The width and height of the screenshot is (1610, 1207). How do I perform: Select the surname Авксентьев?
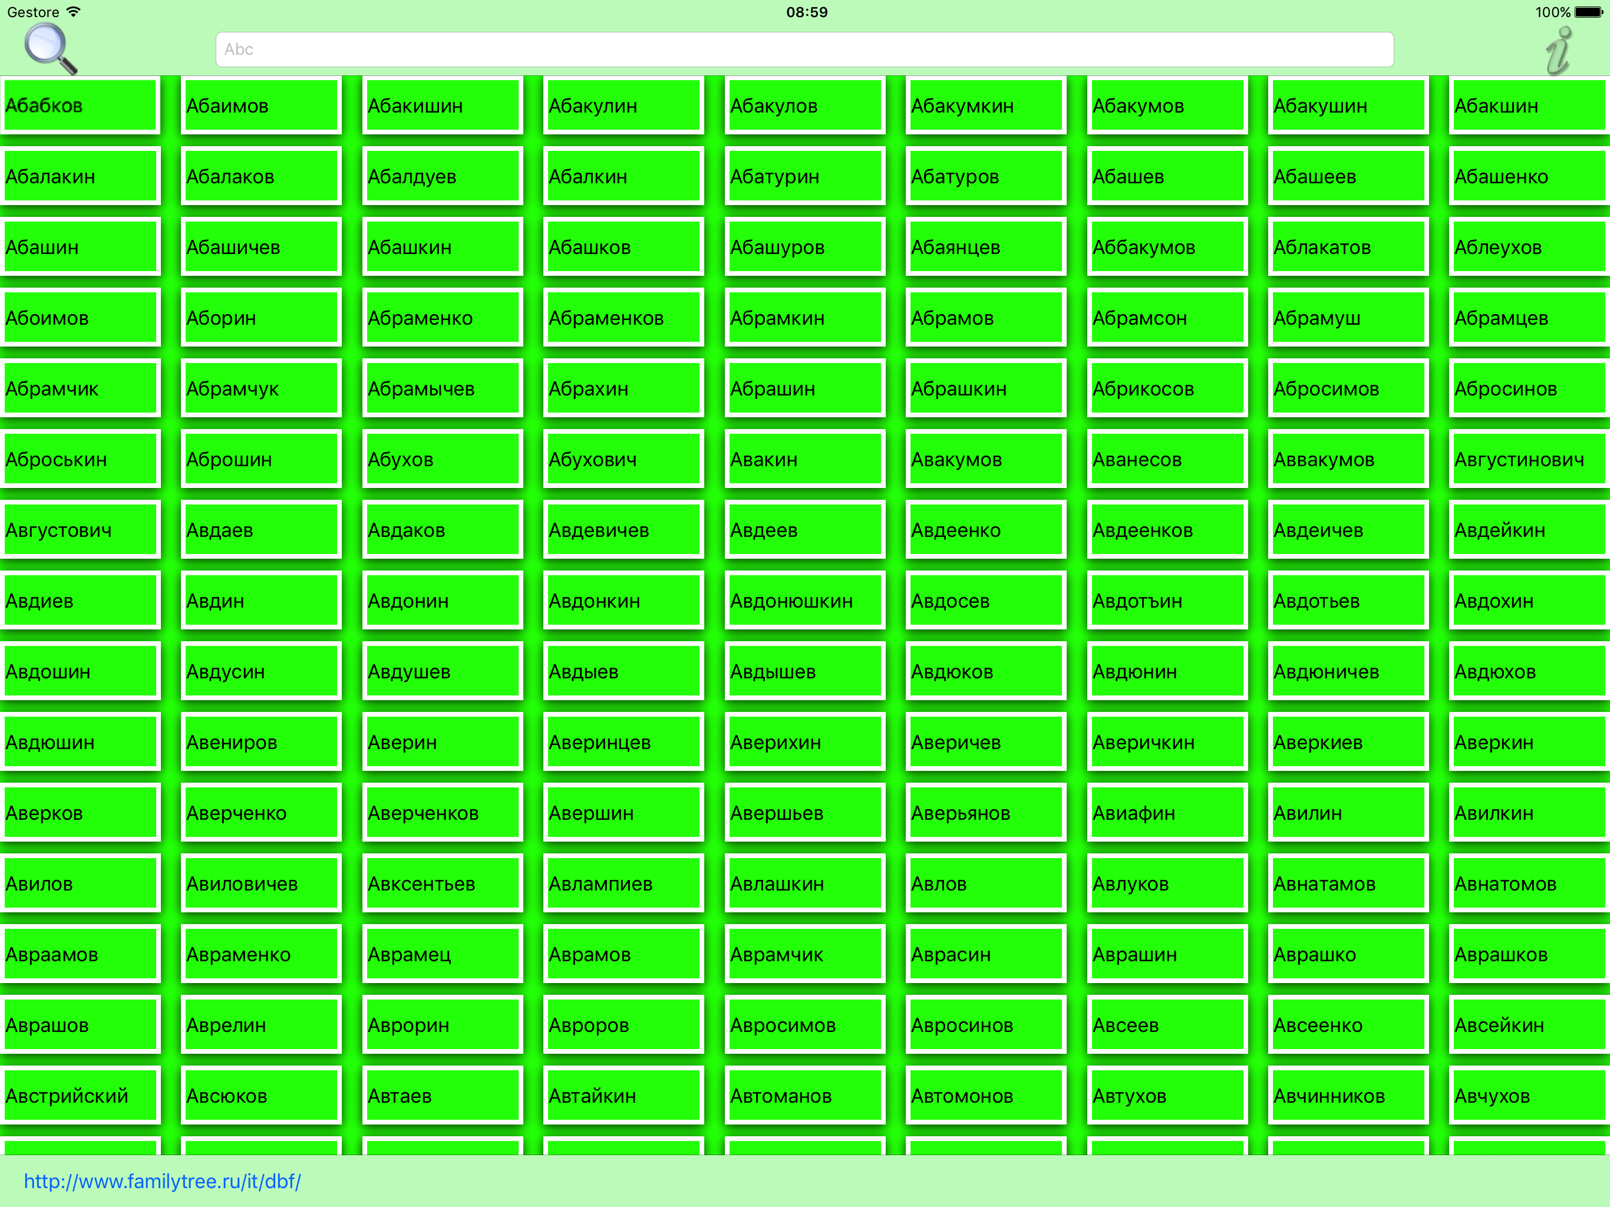pos(442,883)
